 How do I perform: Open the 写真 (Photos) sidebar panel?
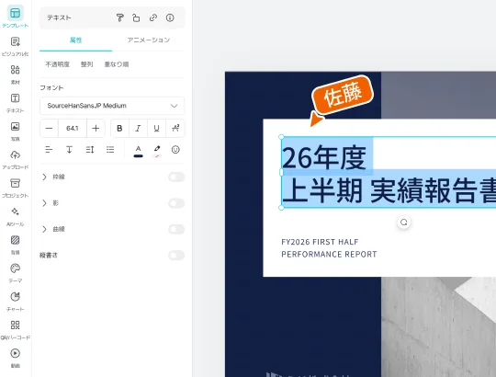point(16,131)
